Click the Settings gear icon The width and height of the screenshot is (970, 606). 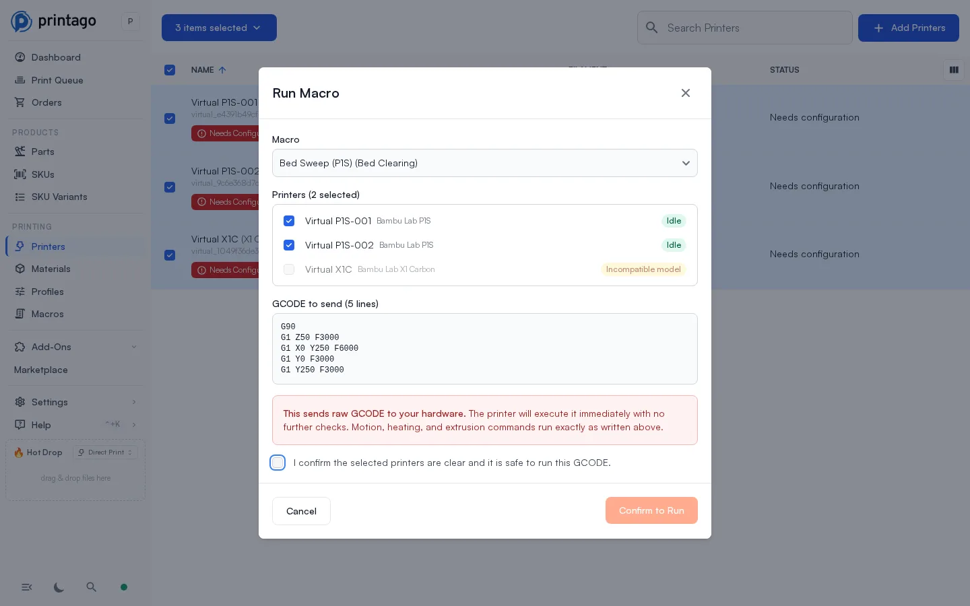(x=20, y=402)
